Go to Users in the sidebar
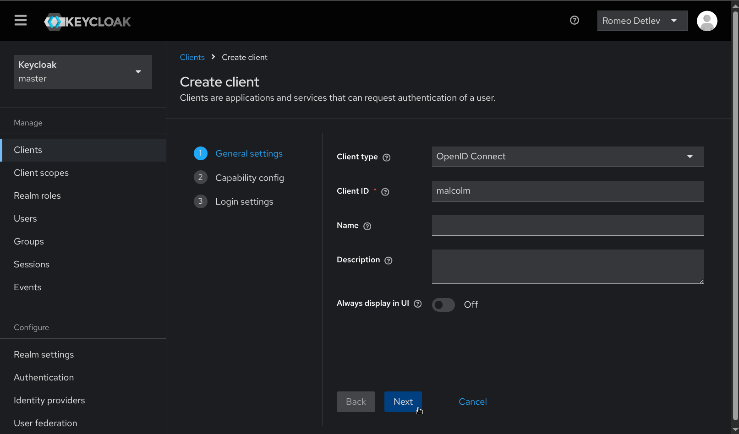 pyautogui.click(x=83, y=219)
